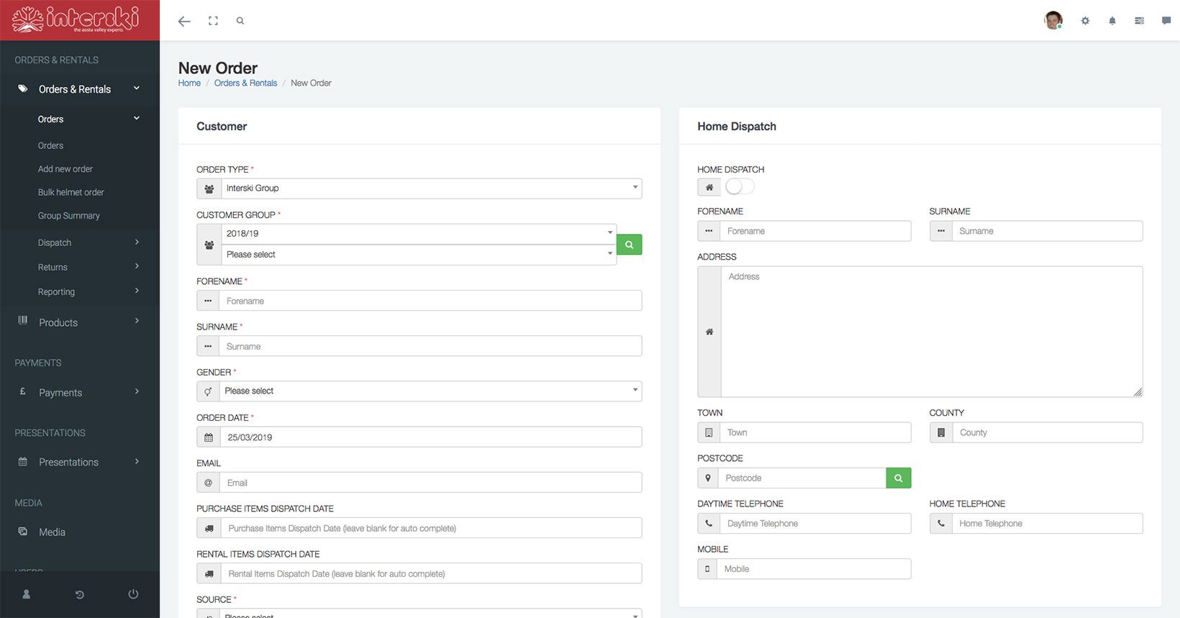Search customer group with green button
The width and height of the screenshot is (1180, 618).
pyautogui.click(x=629, y=245)
